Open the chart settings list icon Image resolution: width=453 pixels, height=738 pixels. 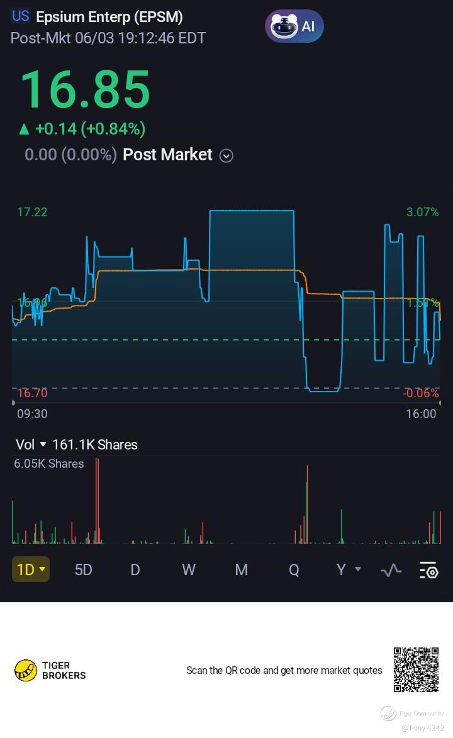(428, 570)
